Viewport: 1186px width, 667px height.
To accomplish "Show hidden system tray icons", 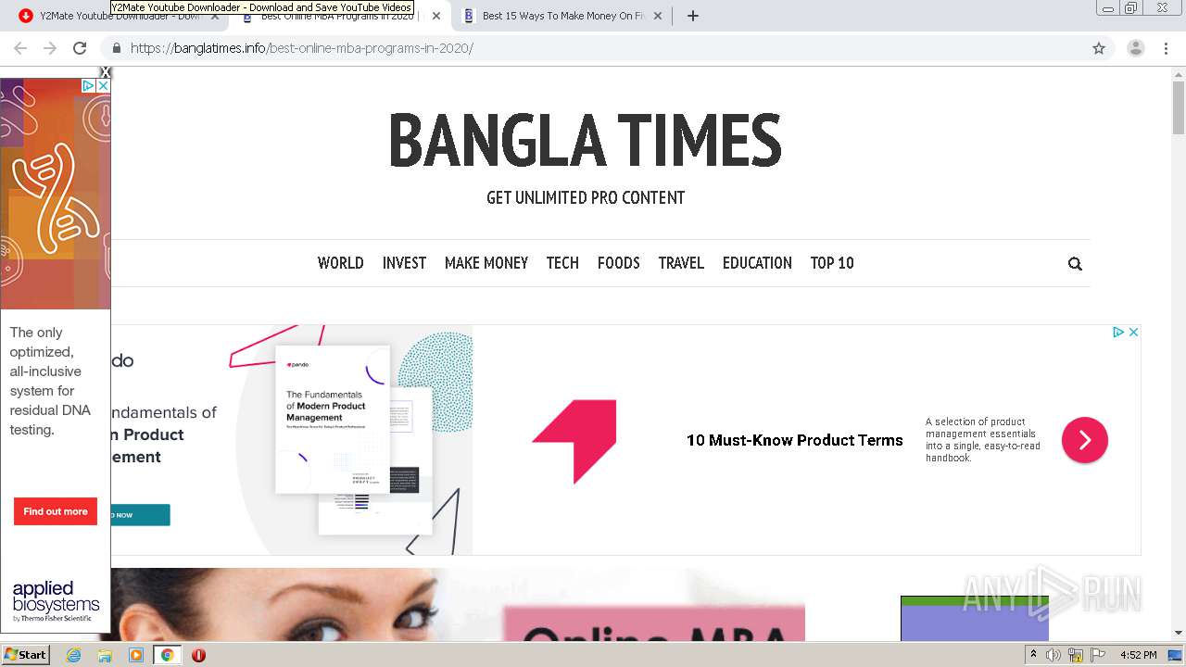I will 1033,655.
